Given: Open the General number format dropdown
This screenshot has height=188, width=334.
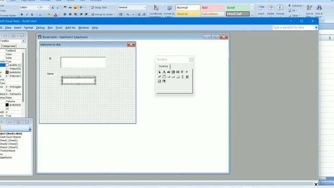Looking at the screenshot, I should (145, 7).
